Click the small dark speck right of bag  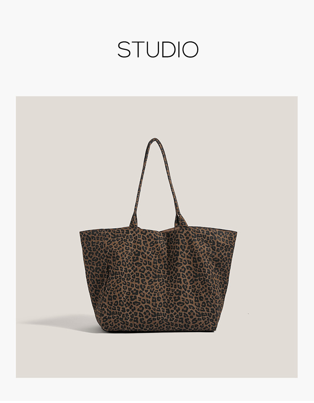coord(248,313)
